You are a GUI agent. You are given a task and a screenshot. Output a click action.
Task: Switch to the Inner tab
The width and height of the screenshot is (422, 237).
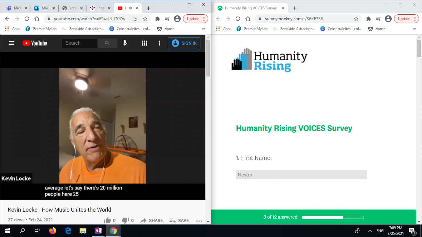[101, 8]
